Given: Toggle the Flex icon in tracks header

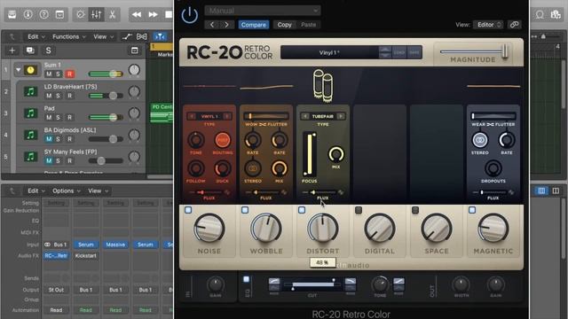Looking at the screenshot, I should [142, 36].
